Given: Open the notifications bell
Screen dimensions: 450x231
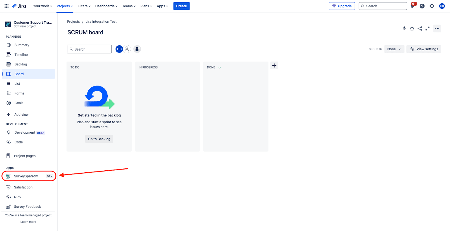Looking at the screenshot, I should click(x=413, y=6).
